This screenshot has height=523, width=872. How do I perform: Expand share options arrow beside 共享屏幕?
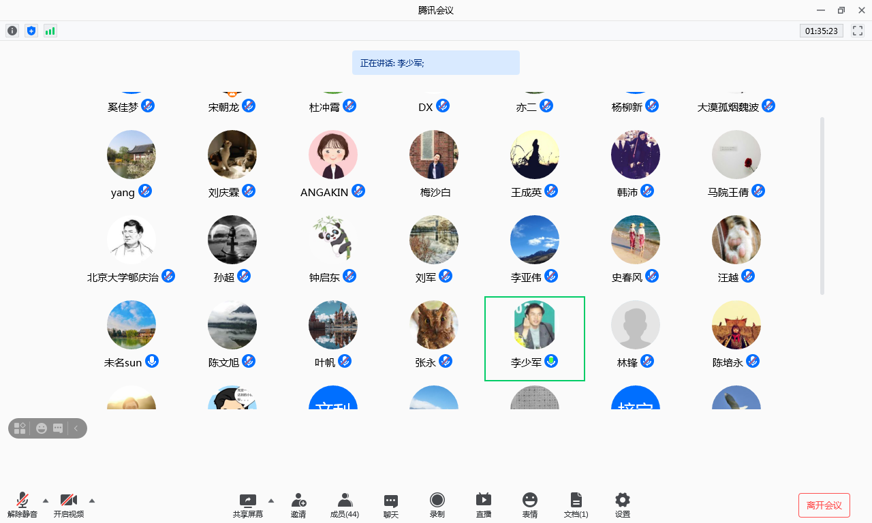click(271, 501)
